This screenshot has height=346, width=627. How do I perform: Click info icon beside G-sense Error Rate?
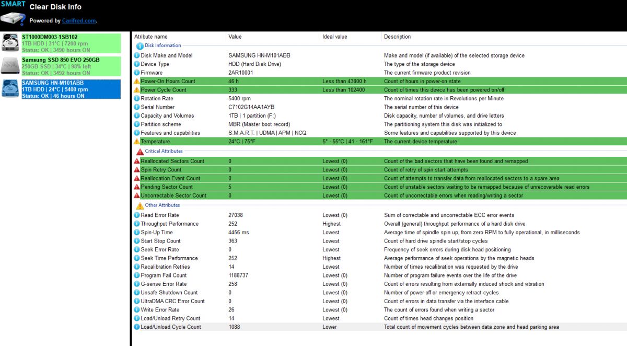click(137, 284)
